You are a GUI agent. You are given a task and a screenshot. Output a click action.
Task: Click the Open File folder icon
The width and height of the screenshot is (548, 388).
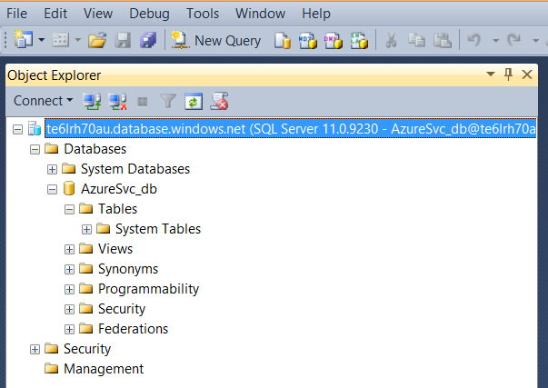[x=97, y=40]
